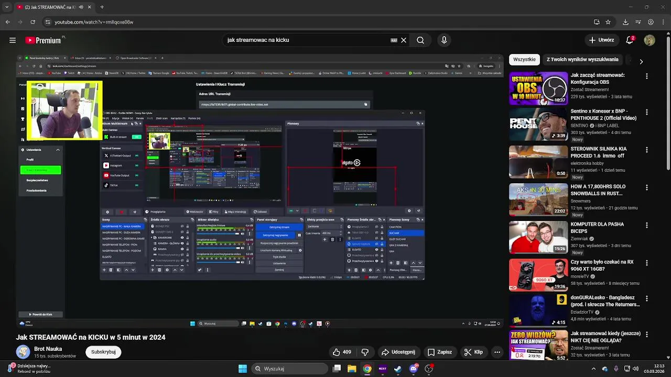Go to YouTube Premium home logo
Screen dimensions: 671x377
click(x=43, y=40)
